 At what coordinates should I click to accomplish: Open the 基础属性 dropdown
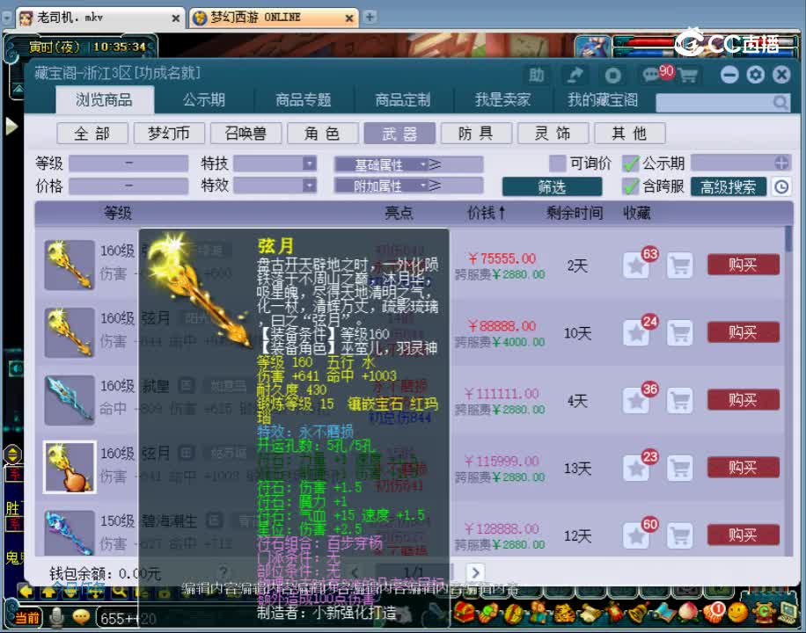tap(381, 164)
